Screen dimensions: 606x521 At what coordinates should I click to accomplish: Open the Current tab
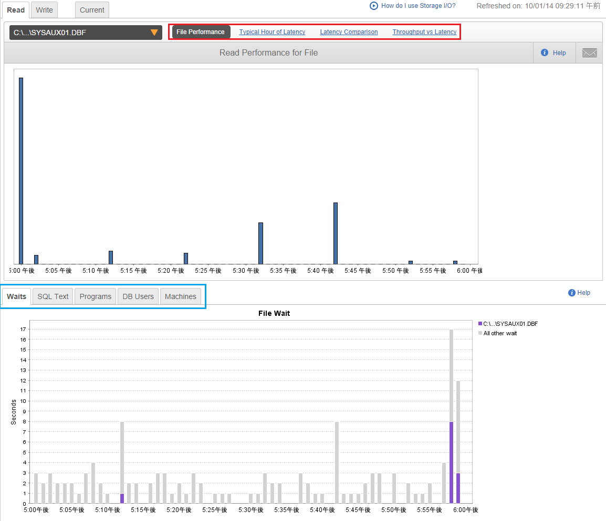point(92,10)
